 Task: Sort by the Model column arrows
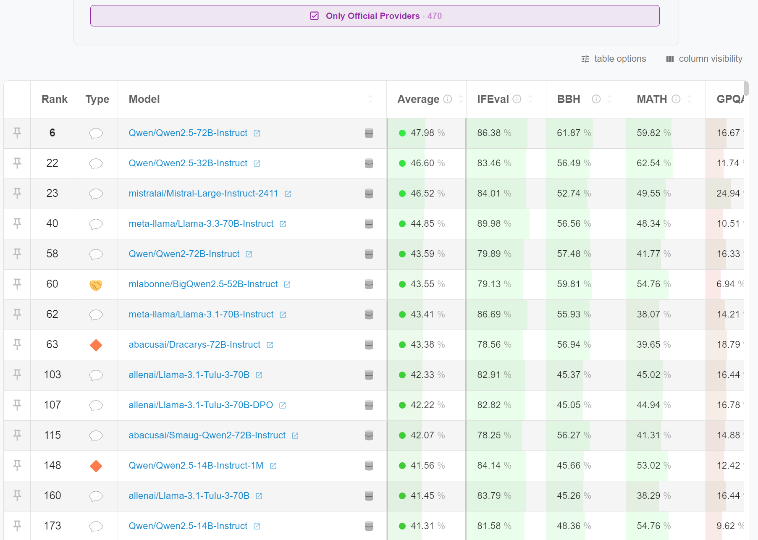coord(370,99)
